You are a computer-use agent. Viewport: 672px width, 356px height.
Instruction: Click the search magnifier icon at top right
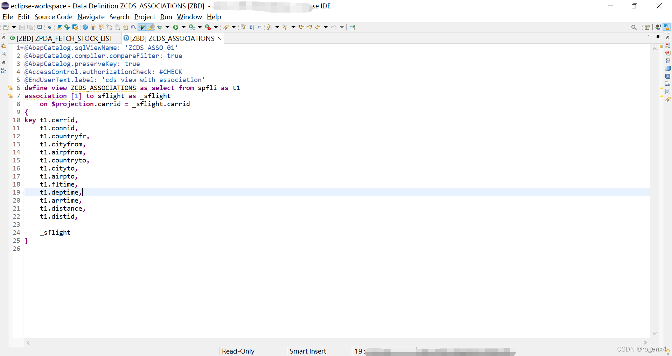[634, 27]
